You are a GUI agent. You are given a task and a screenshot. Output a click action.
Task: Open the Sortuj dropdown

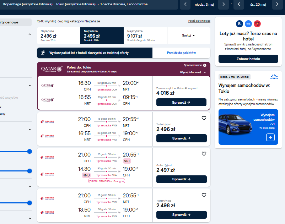tap(189, 35)
